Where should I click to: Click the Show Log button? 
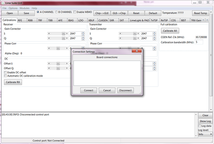click(x=205, y=121)
